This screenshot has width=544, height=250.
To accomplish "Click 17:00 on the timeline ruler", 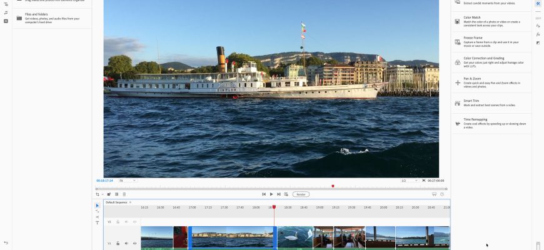I will tap(192, 207).
